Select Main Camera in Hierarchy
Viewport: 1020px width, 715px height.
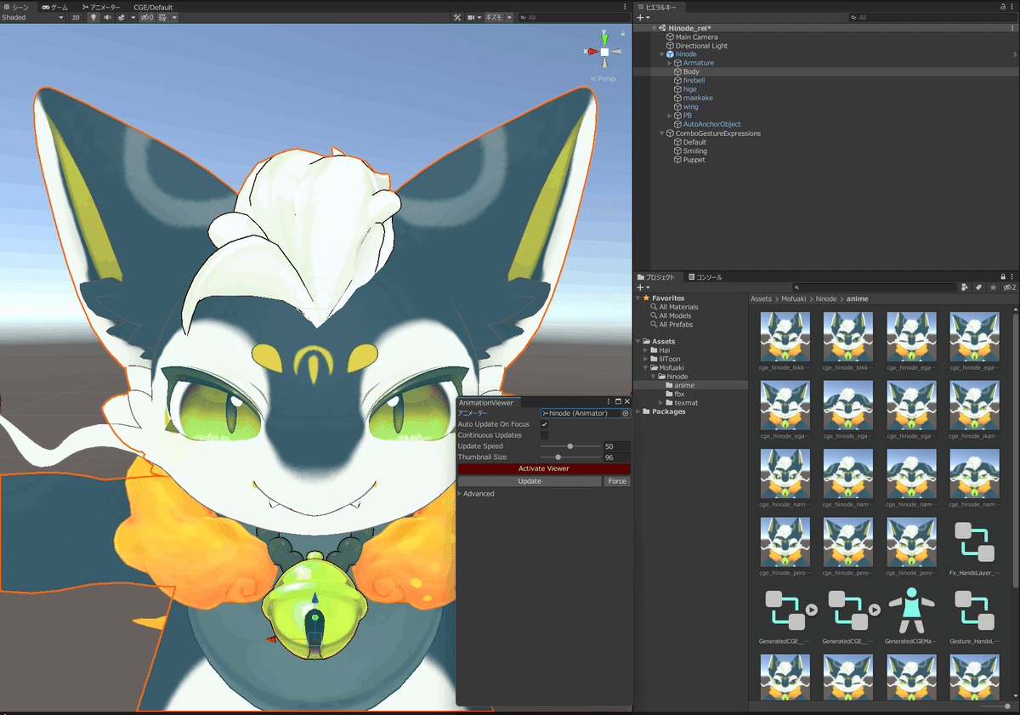point(696,37)
